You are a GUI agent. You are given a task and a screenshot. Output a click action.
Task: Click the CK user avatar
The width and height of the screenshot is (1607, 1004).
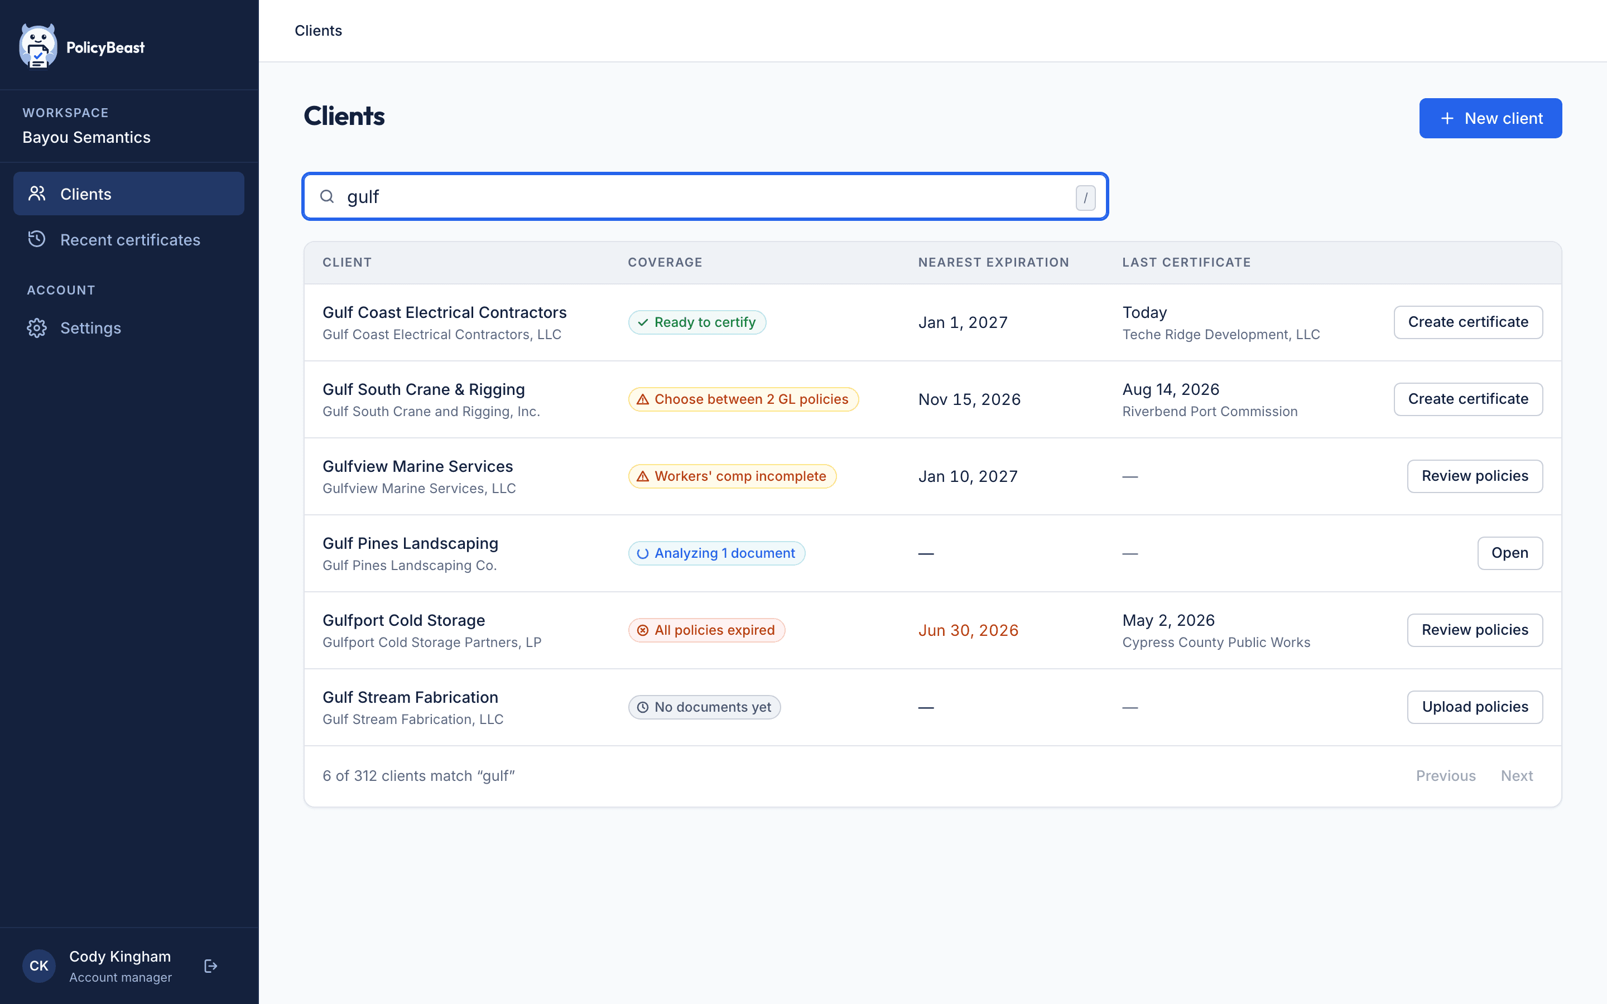(x=39, y=966)
